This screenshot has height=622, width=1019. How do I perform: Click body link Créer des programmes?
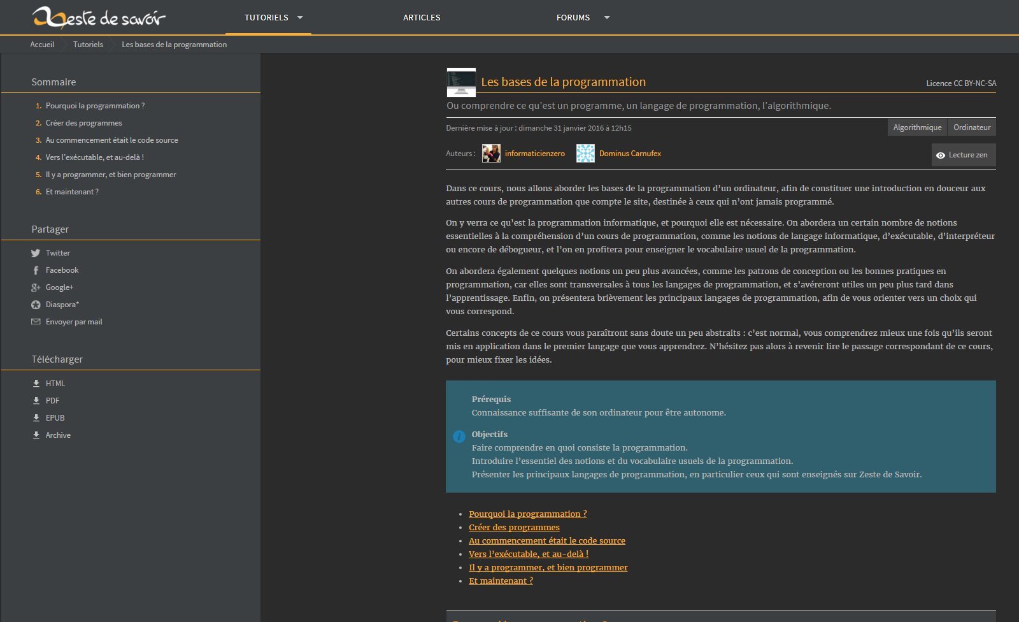[x=514, y=527]
